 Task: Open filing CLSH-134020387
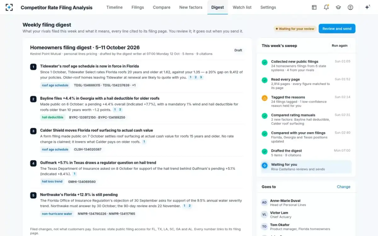88,149
